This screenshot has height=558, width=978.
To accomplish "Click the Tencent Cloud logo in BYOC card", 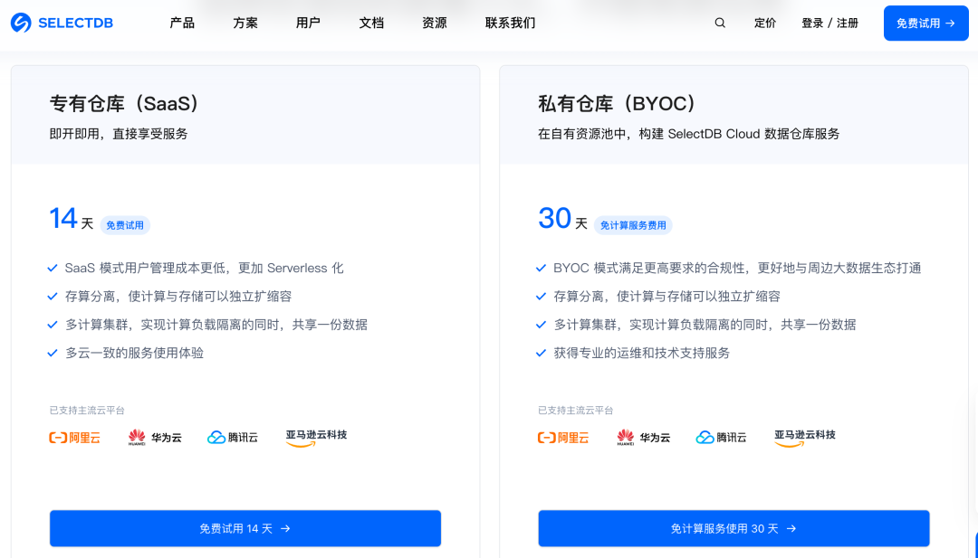I will coord(721,437).
